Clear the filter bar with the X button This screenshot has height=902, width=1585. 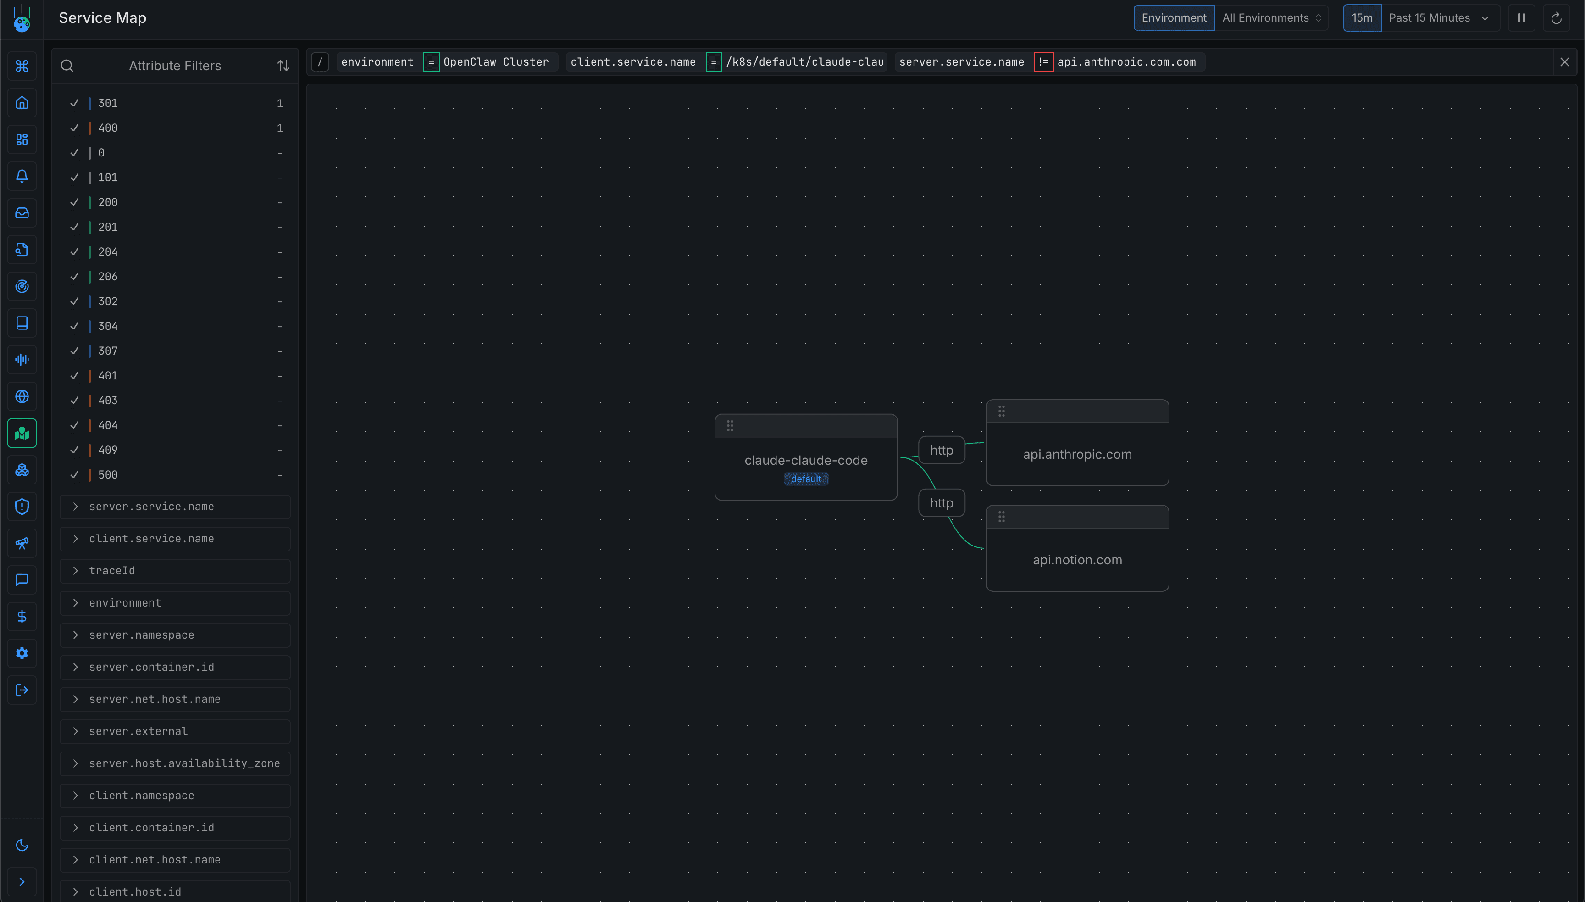click(1565, 61)
